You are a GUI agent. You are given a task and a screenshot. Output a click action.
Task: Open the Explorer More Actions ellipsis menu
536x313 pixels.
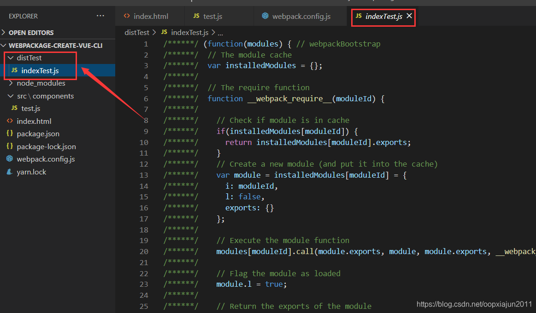(x=100, y=16)
